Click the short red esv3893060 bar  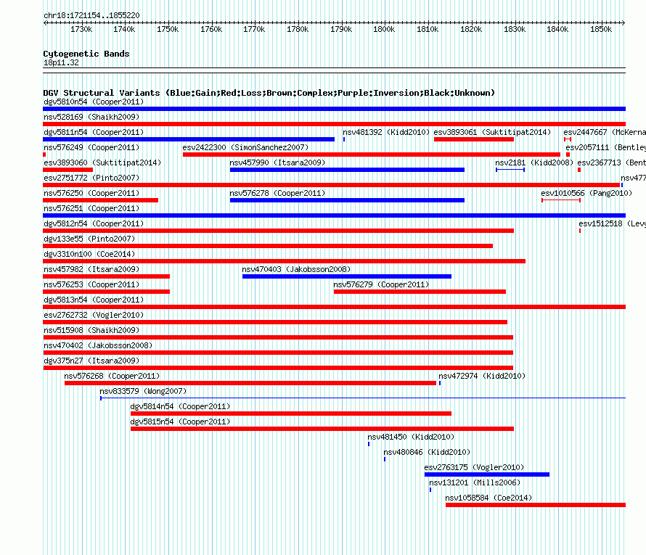pos(68,170)
